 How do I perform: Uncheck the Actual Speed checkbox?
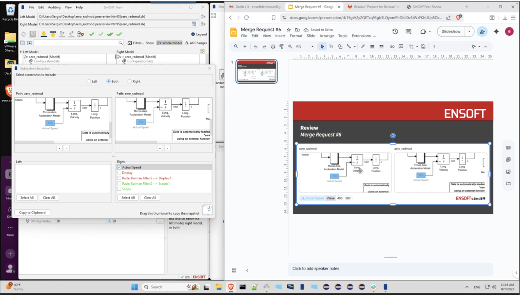(x=119, y=167)
